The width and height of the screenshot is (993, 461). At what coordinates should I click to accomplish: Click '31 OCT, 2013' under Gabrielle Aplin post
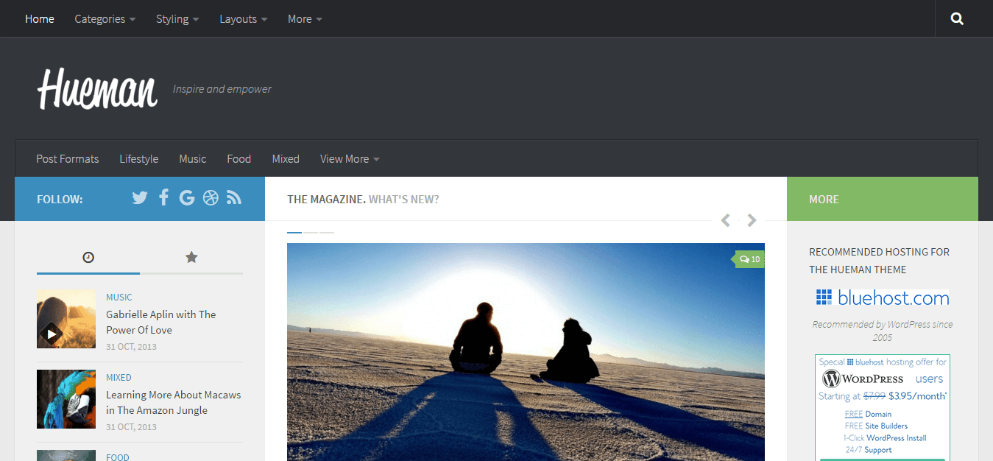tap(131, 347)
